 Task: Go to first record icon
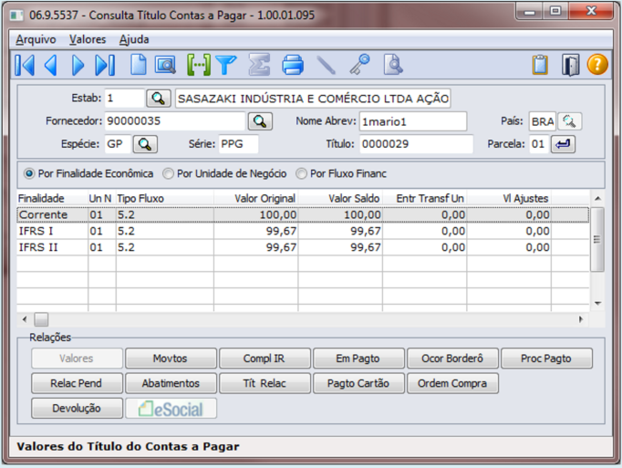coord(25,65)
